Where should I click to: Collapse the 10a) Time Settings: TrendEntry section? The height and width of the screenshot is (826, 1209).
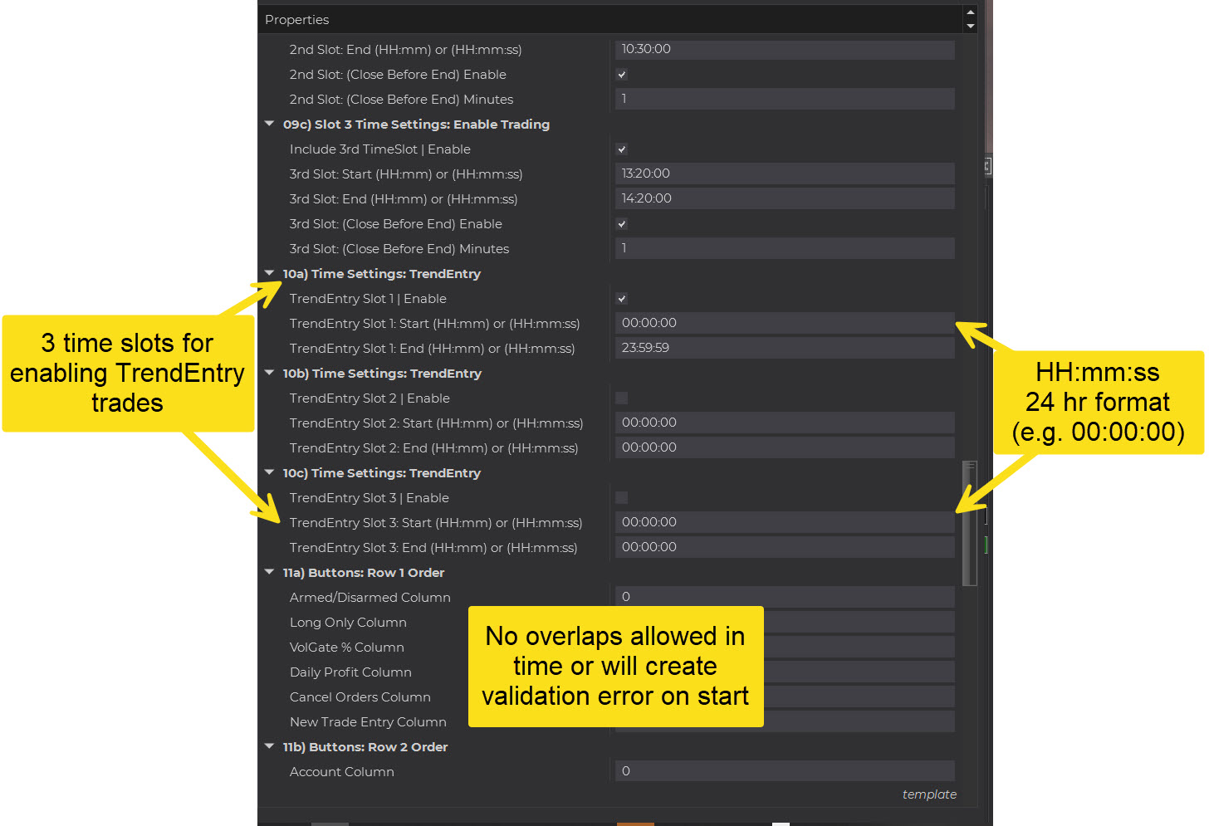[x=269, y=273]
